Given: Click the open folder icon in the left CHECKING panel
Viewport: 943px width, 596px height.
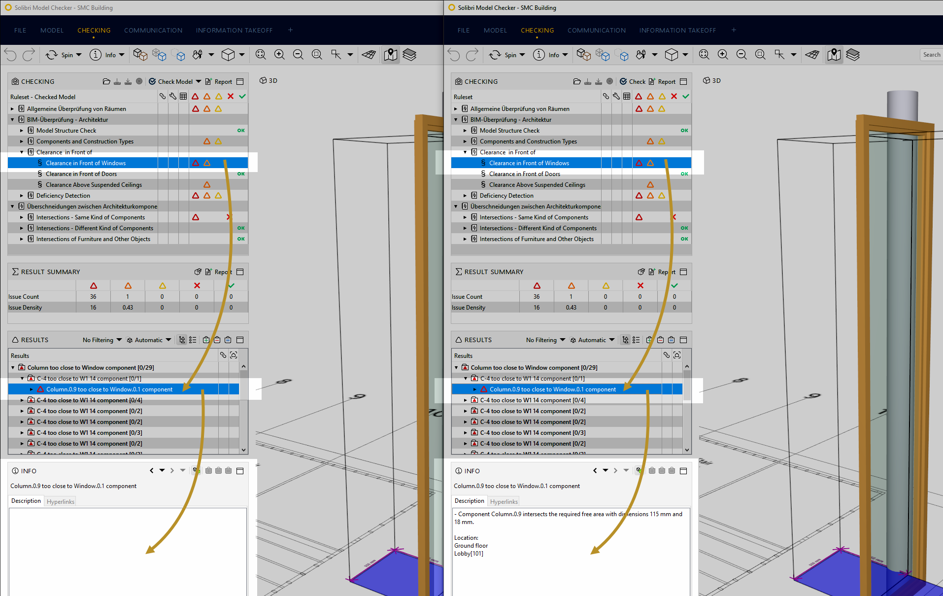Looking at the screenshot, I should (106, 81).
